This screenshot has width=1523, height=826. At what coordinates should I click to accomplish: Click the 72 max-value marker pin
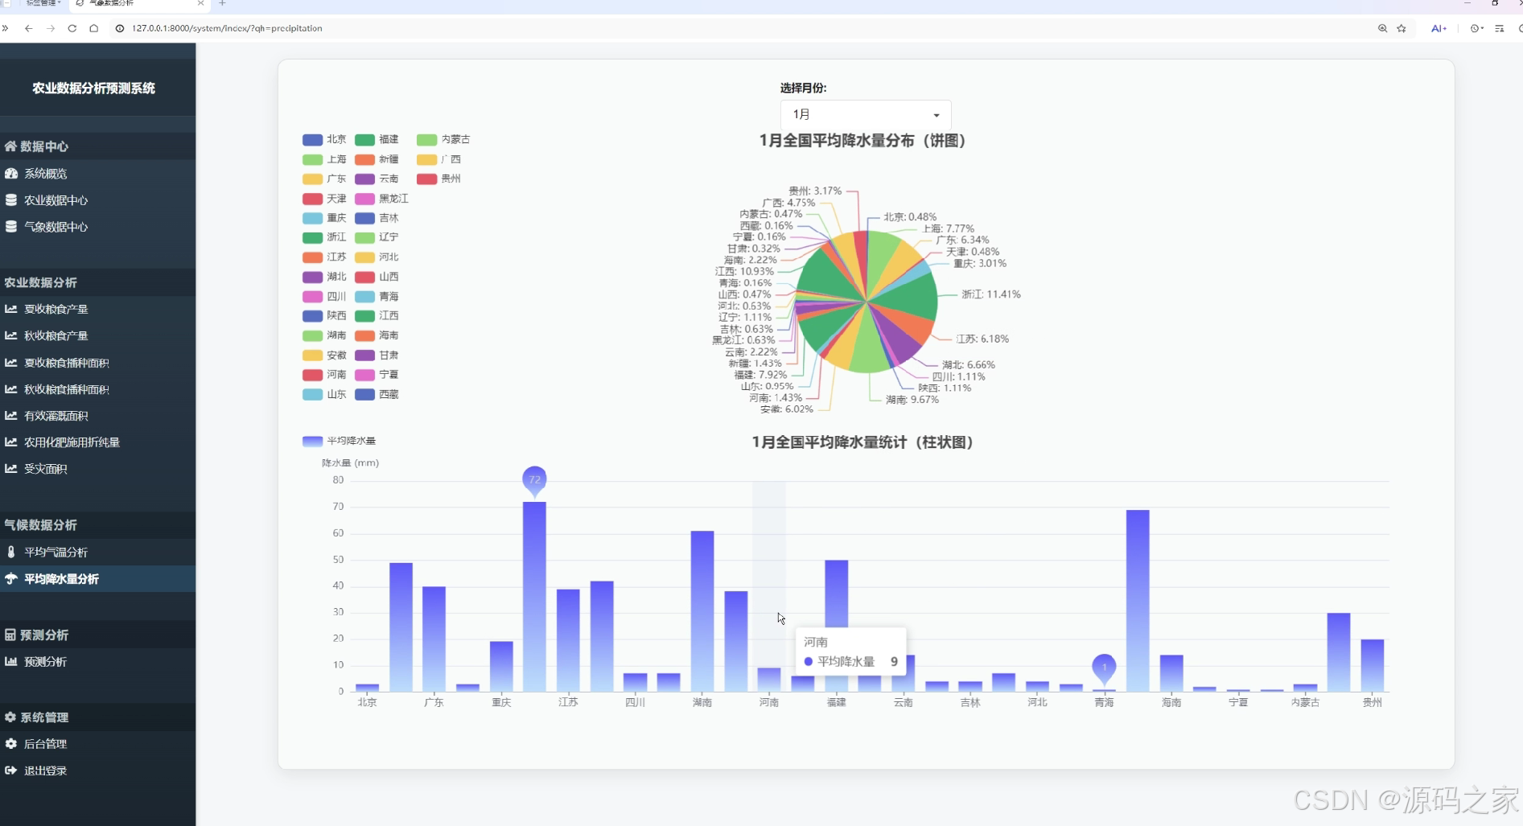pos(534,480)
